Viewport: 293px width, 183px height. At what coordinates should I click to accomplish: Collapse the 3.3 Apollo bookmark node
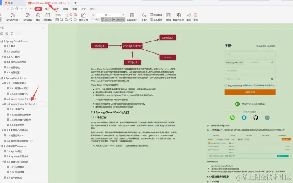pos(3,162)
